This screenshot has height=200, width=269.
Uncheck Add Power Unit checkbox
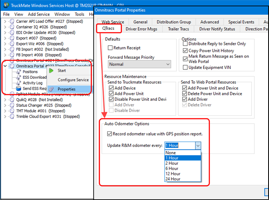(111, 93)
